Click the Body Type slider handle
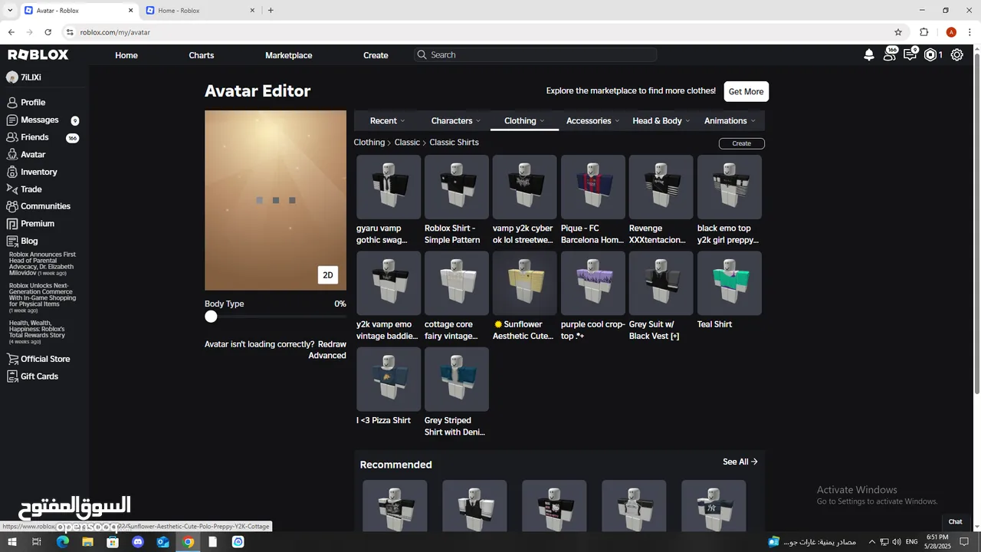The width and height of the screenshot is (981, 552). (x=211, y=317)
